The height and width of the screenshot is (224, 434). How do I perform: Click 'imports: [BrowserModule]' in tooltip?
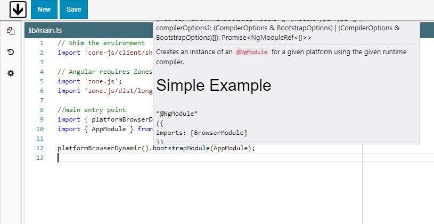pos(201,133)
